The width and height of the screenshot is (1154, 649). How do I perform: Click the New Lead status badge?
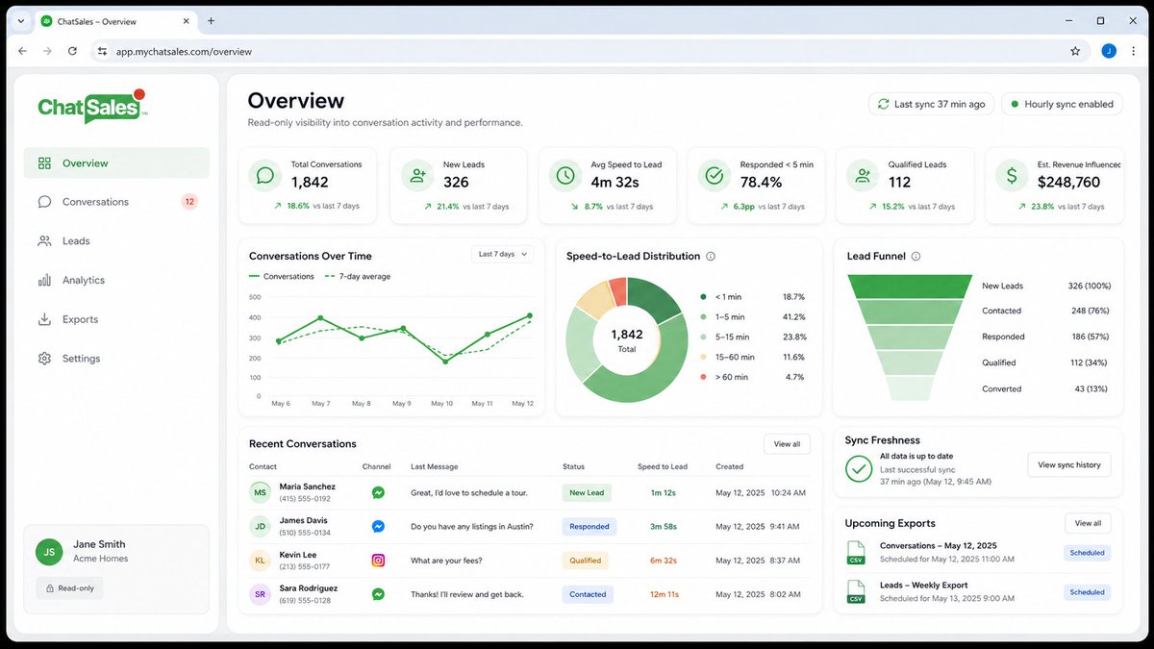[x=587, y=492]
